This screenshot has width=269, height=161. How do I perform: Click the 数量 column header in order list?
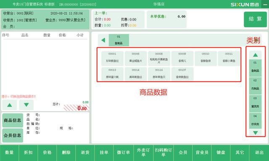[x=47, y=35]
